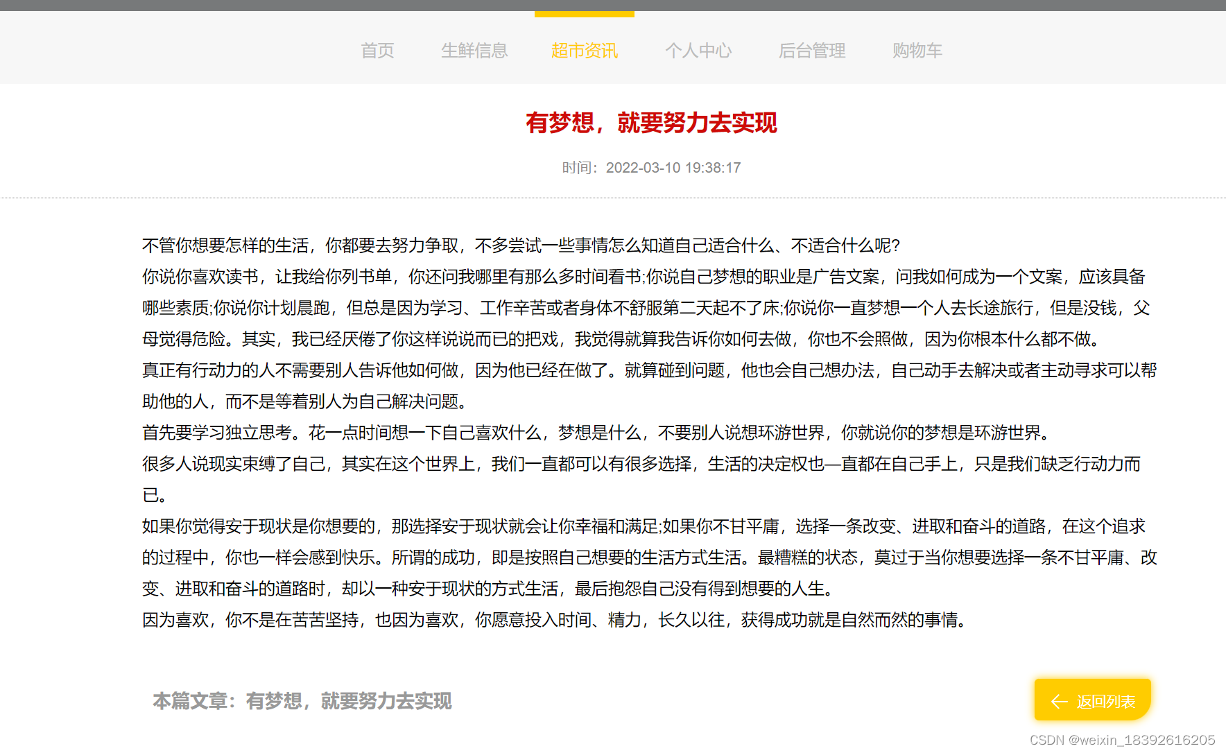This screenshot has width=1226, height=753.
Task: Click the left arrow icon in 返回列表
Action: tap(1059, 702)
